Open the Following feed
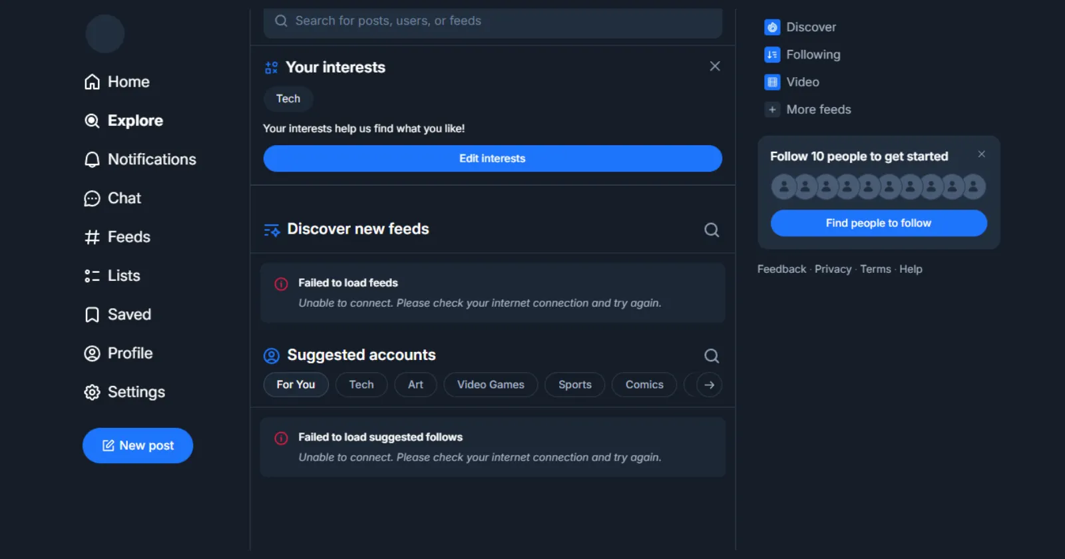The image size is (1065, 559). [x=812, y=55]
